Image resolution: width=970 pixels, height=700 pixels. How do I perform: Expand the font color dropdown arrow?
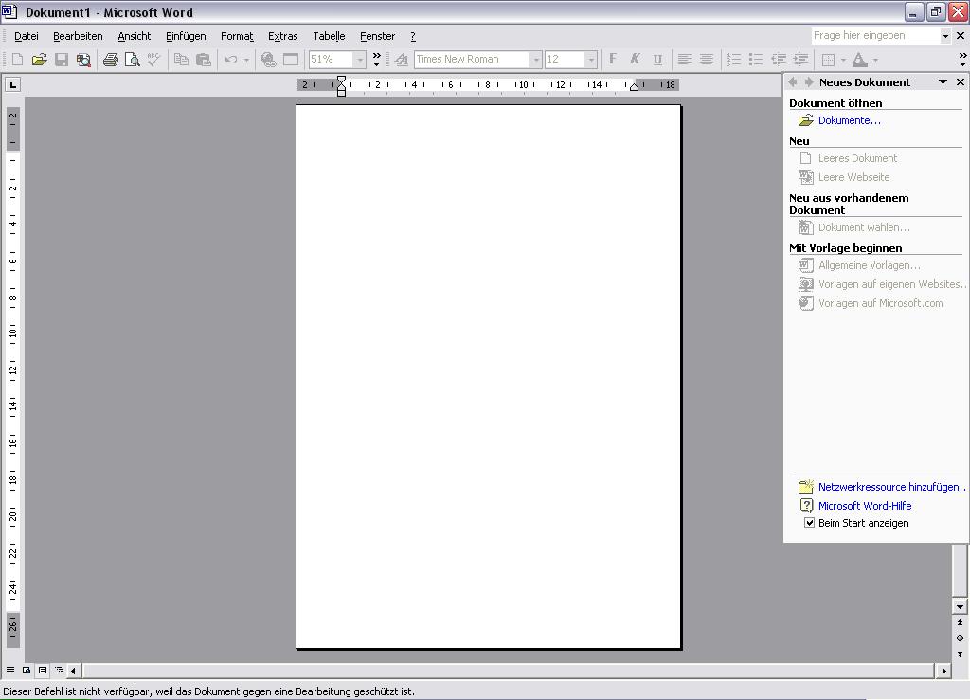click(x=875, y=60)
